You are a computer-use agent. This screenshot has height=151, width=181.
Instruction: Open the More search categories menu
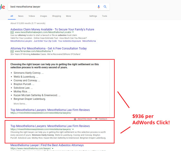click(69, 16)
